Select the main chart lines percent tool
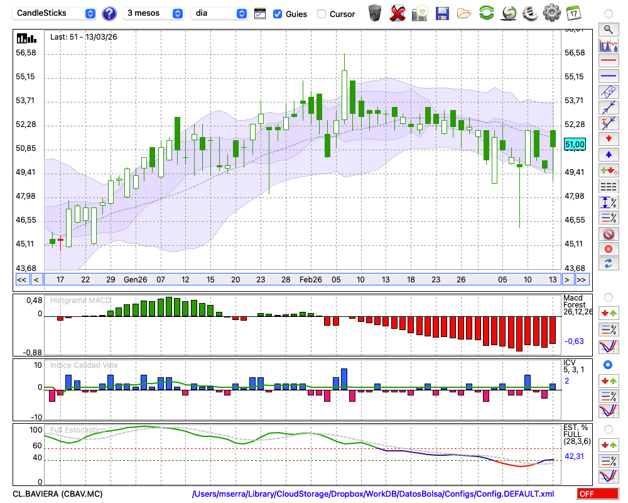Image resolution: width=628 pixels, height=503 pixels. click(x=609, y=218)
